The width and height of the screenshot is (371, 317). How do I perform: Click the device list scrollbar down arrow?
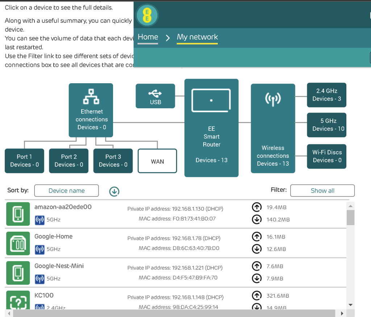350,305
